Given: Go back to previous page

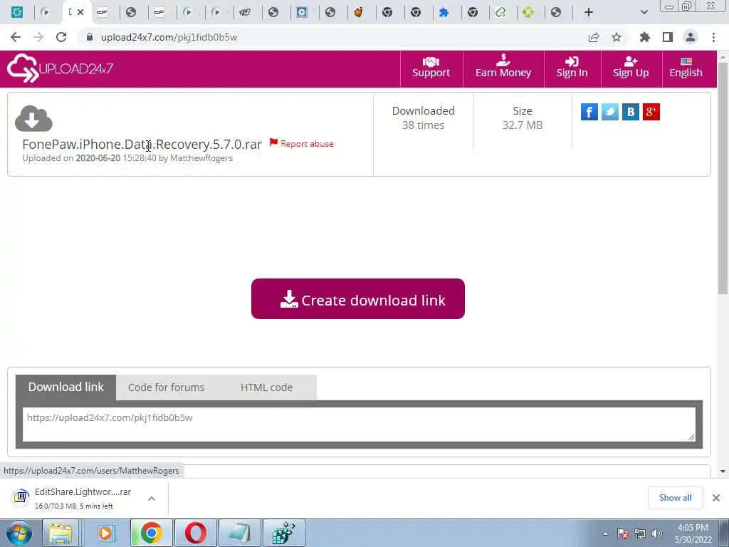Looking at the screenshot, I should pyautogui.click(x=16, y=37).
